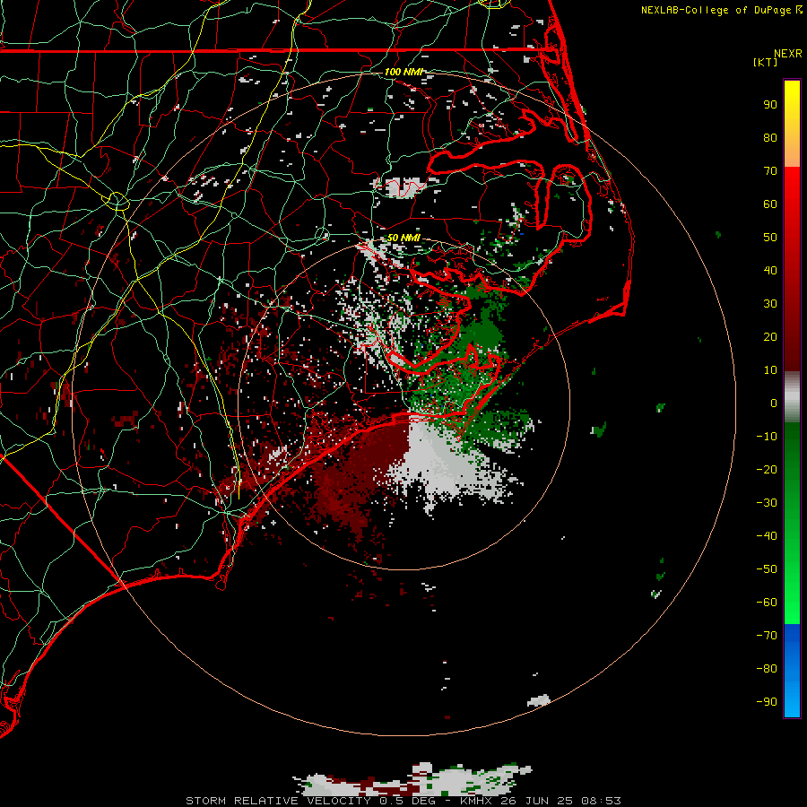This screenshot has width=807, height=807.
Task: Select the positive 50 value on velocity scale
Action: click(x=770, y=238)
